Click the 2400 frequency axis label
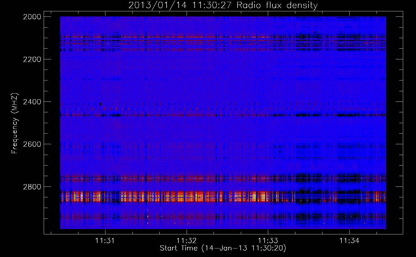 pos(32,102)
